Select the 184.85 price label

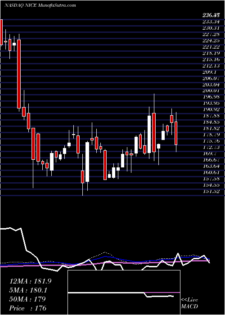pyautogui.click(x=211, y=122)
